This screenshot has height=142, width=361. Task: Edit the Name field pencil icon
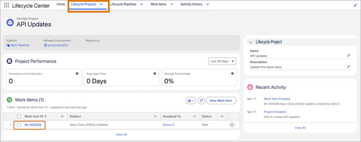pyautogui.click(x=348, y=56)
